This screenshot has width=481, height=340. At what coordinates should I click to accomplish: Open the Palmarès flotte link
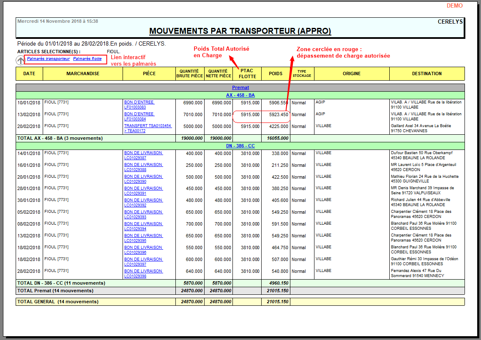[x=87, y=59]
